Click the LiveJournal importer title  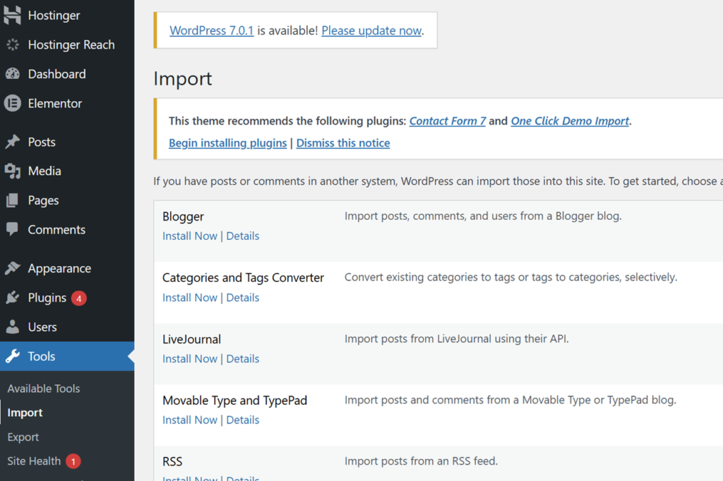click(191, 339)
